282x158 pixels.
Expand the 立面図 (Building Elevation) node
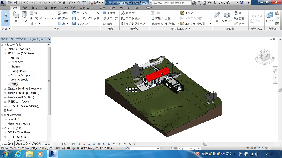point(5,89)
